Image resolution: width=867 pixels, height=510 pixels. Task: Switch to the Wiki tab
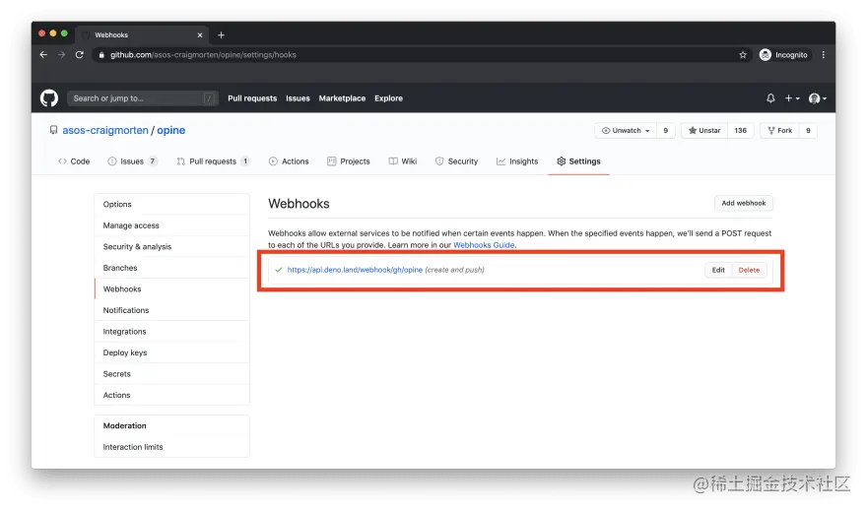click(x=403, y=161)
